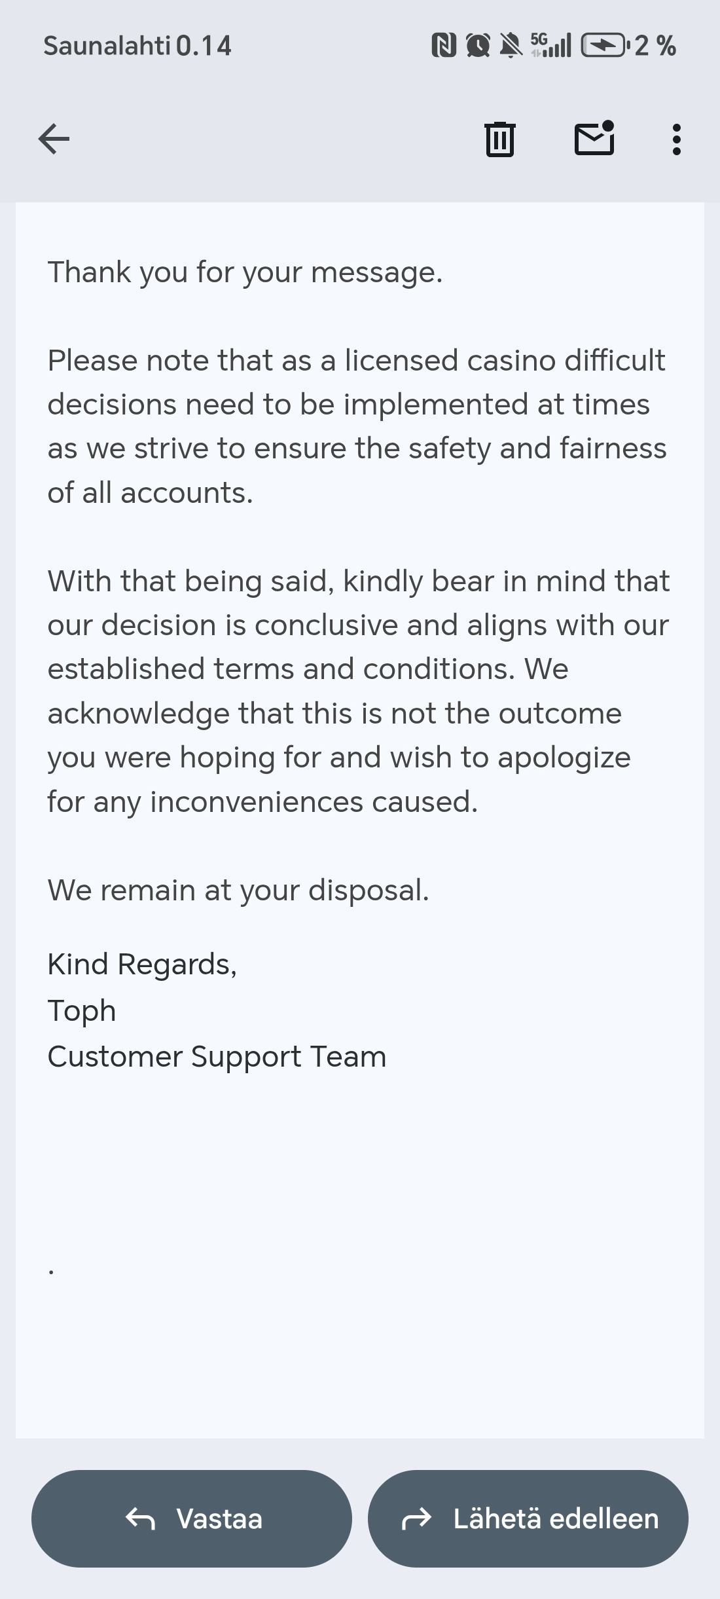Tap the NFC icon in the status bar
Image resolution: width=720 pixels, height=1599 pixels.
[444, 46]
